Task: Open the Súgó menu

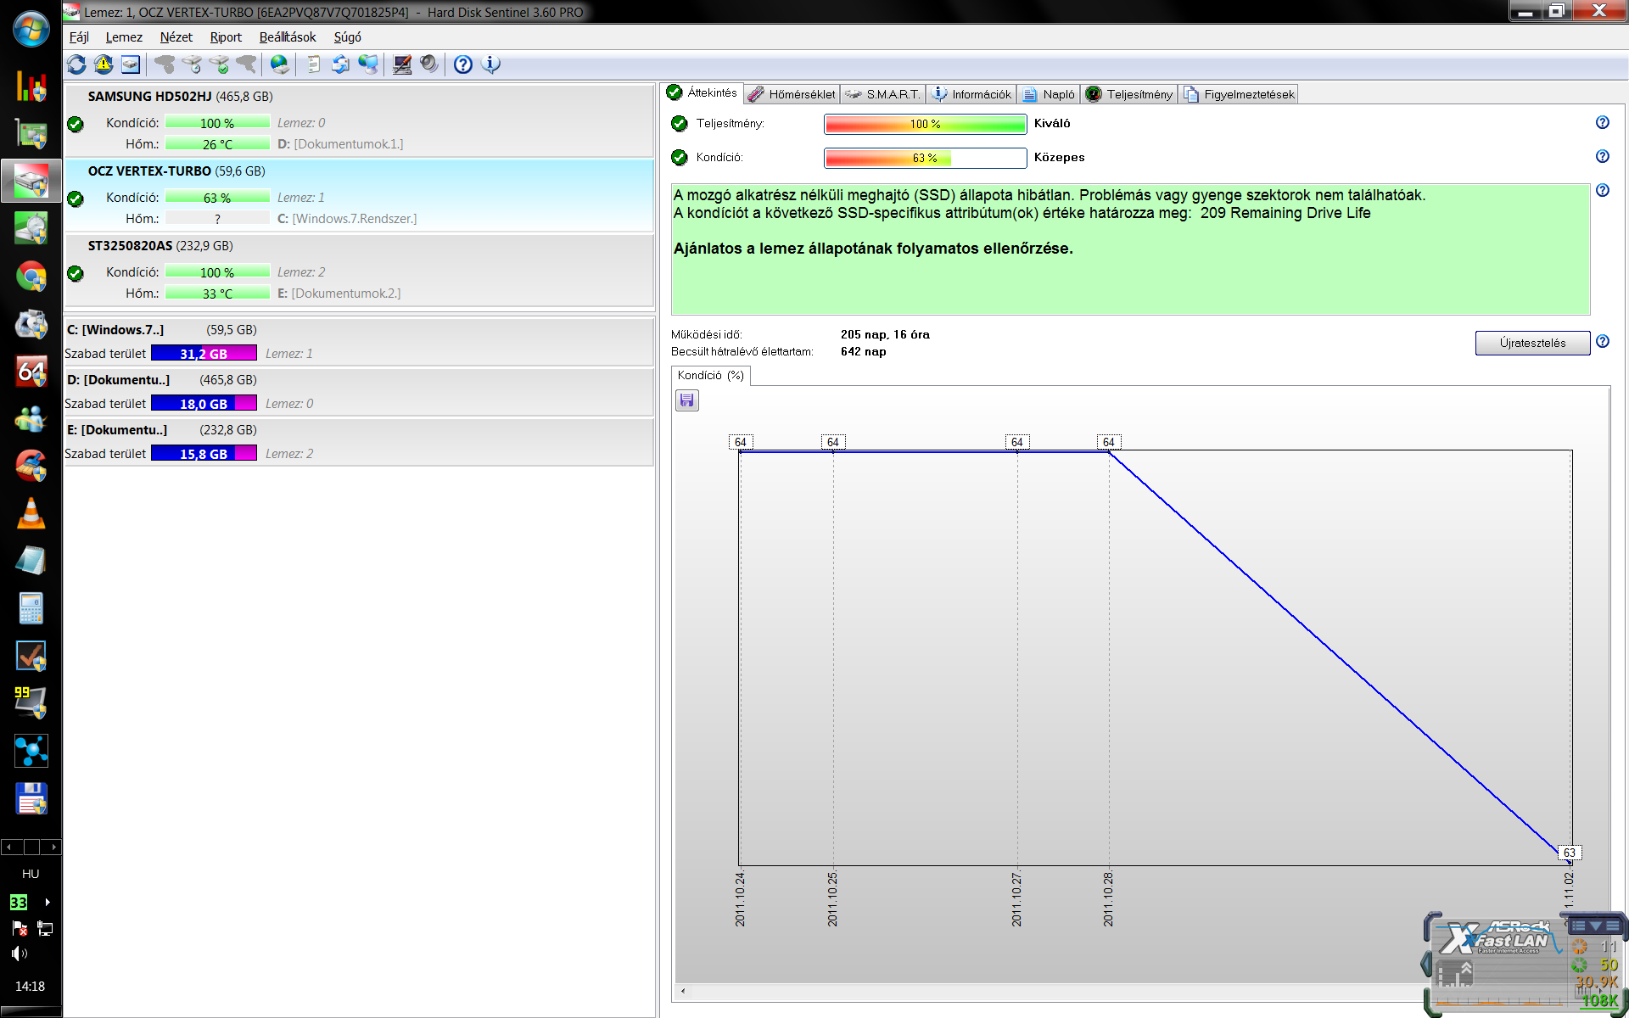Action: pos(347,37)
